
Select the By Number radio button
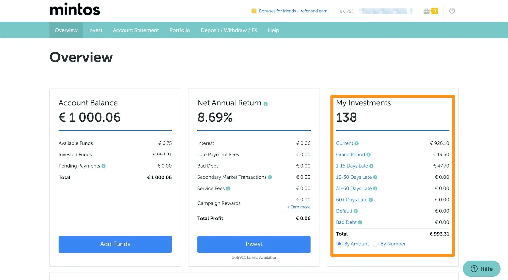376,244
